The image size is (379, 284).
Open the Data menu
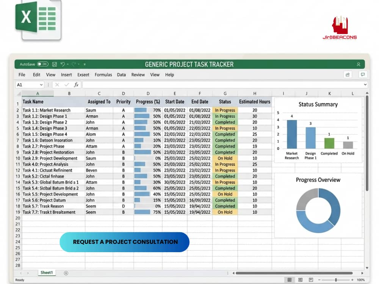pos(121,75)
